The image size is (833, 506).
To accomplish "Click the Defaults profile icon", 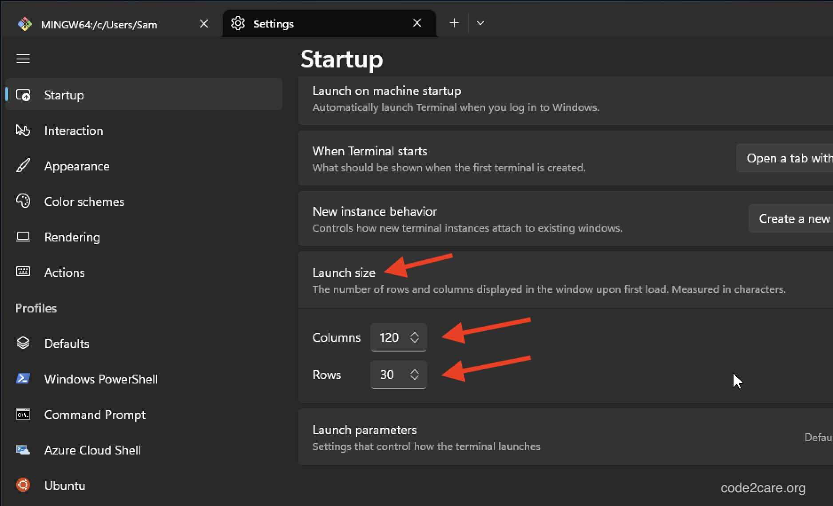I will click(x=23, y=343).
